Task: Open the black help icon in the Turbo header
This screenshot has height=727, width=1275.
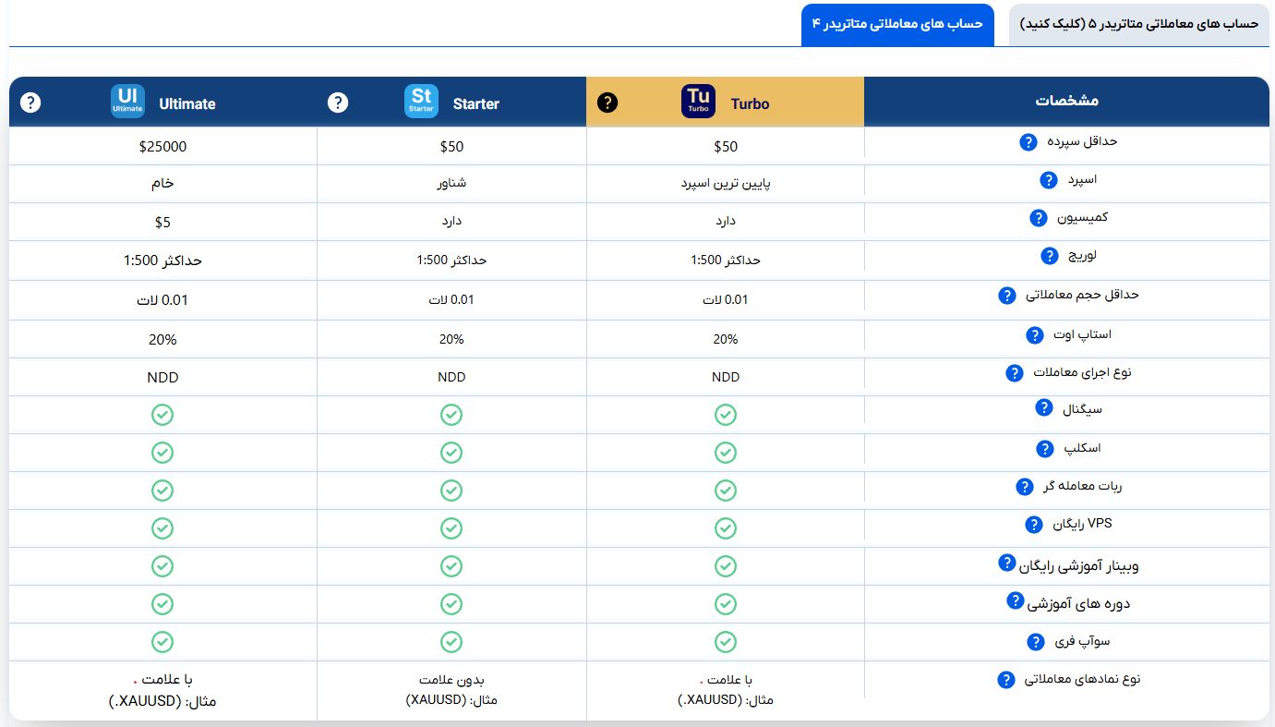Action: pos(607,102)
